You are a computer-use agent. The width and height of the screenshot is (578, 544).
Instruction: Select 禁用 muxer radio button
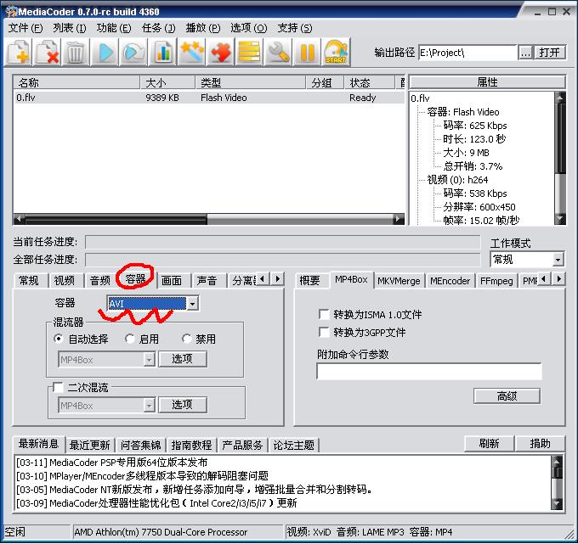click(x=186, y=339)
